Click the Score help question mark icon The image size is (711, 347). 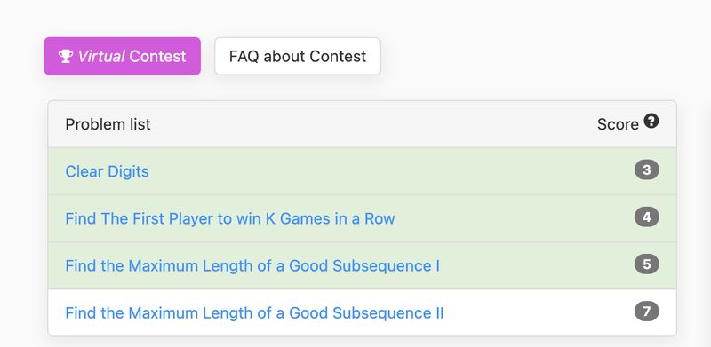tap(651, 122)
